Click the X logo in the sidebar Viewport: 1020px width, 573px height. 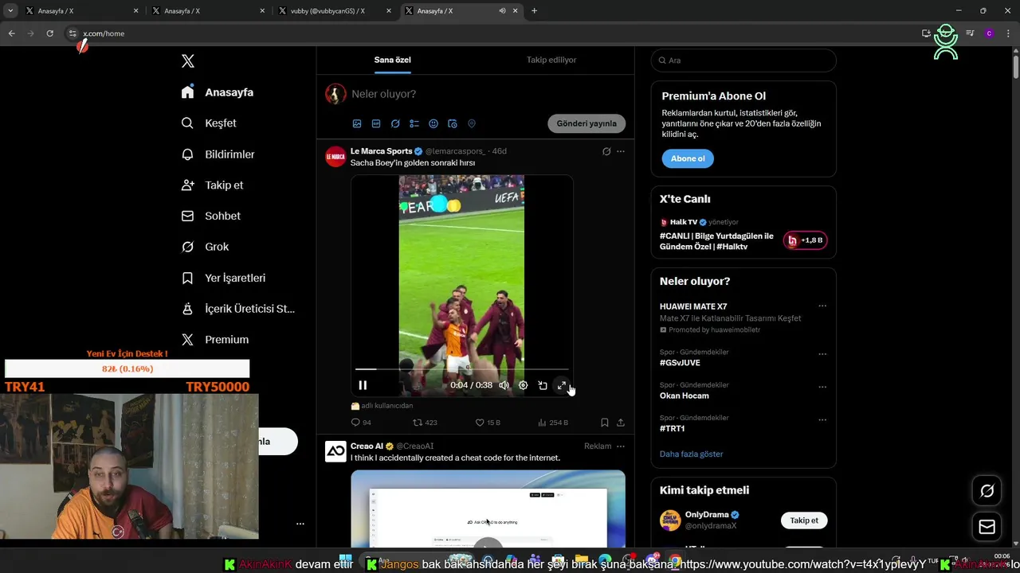pyautogui.click(x=188, y=61)
